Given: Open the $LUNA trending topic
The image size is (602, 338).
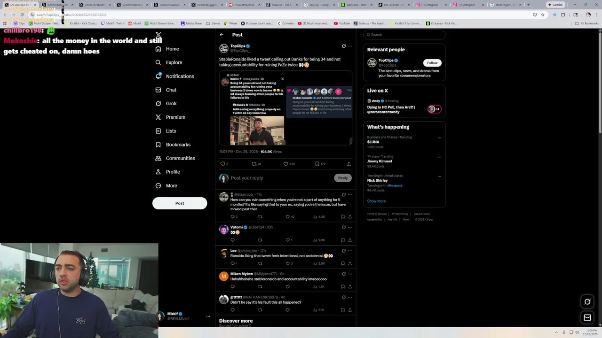Looking at the screenshot, I should coord(404,142).
